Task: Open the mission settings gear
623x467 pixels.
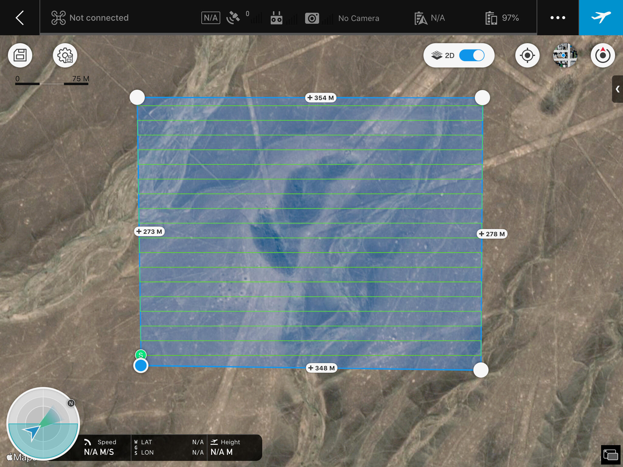Action: point(65,55)
